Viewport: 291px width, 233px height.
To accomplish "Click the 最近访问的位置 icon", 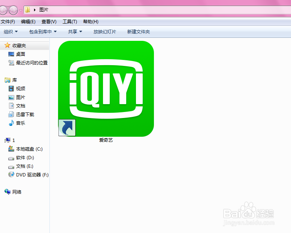I will point(11,63).
